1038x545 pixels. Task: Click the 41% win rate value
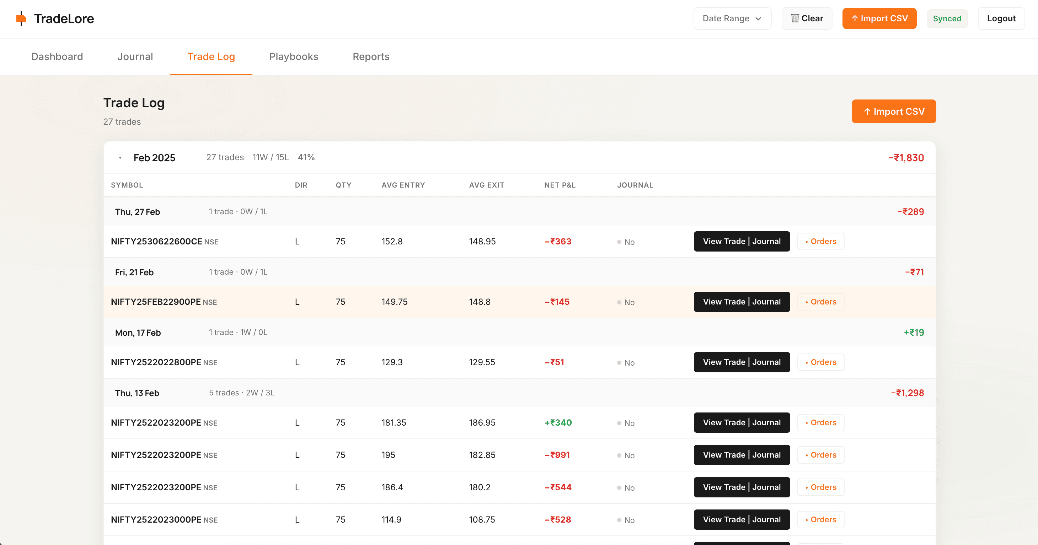(x=306, y=157)
